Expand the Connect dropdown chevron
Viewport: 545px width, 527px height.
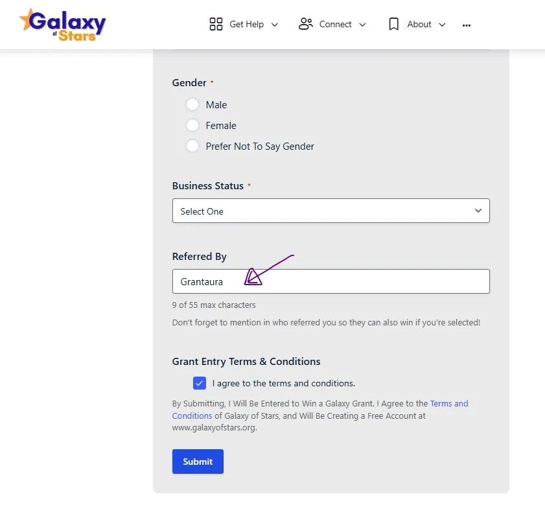click(x=363, y=25)
